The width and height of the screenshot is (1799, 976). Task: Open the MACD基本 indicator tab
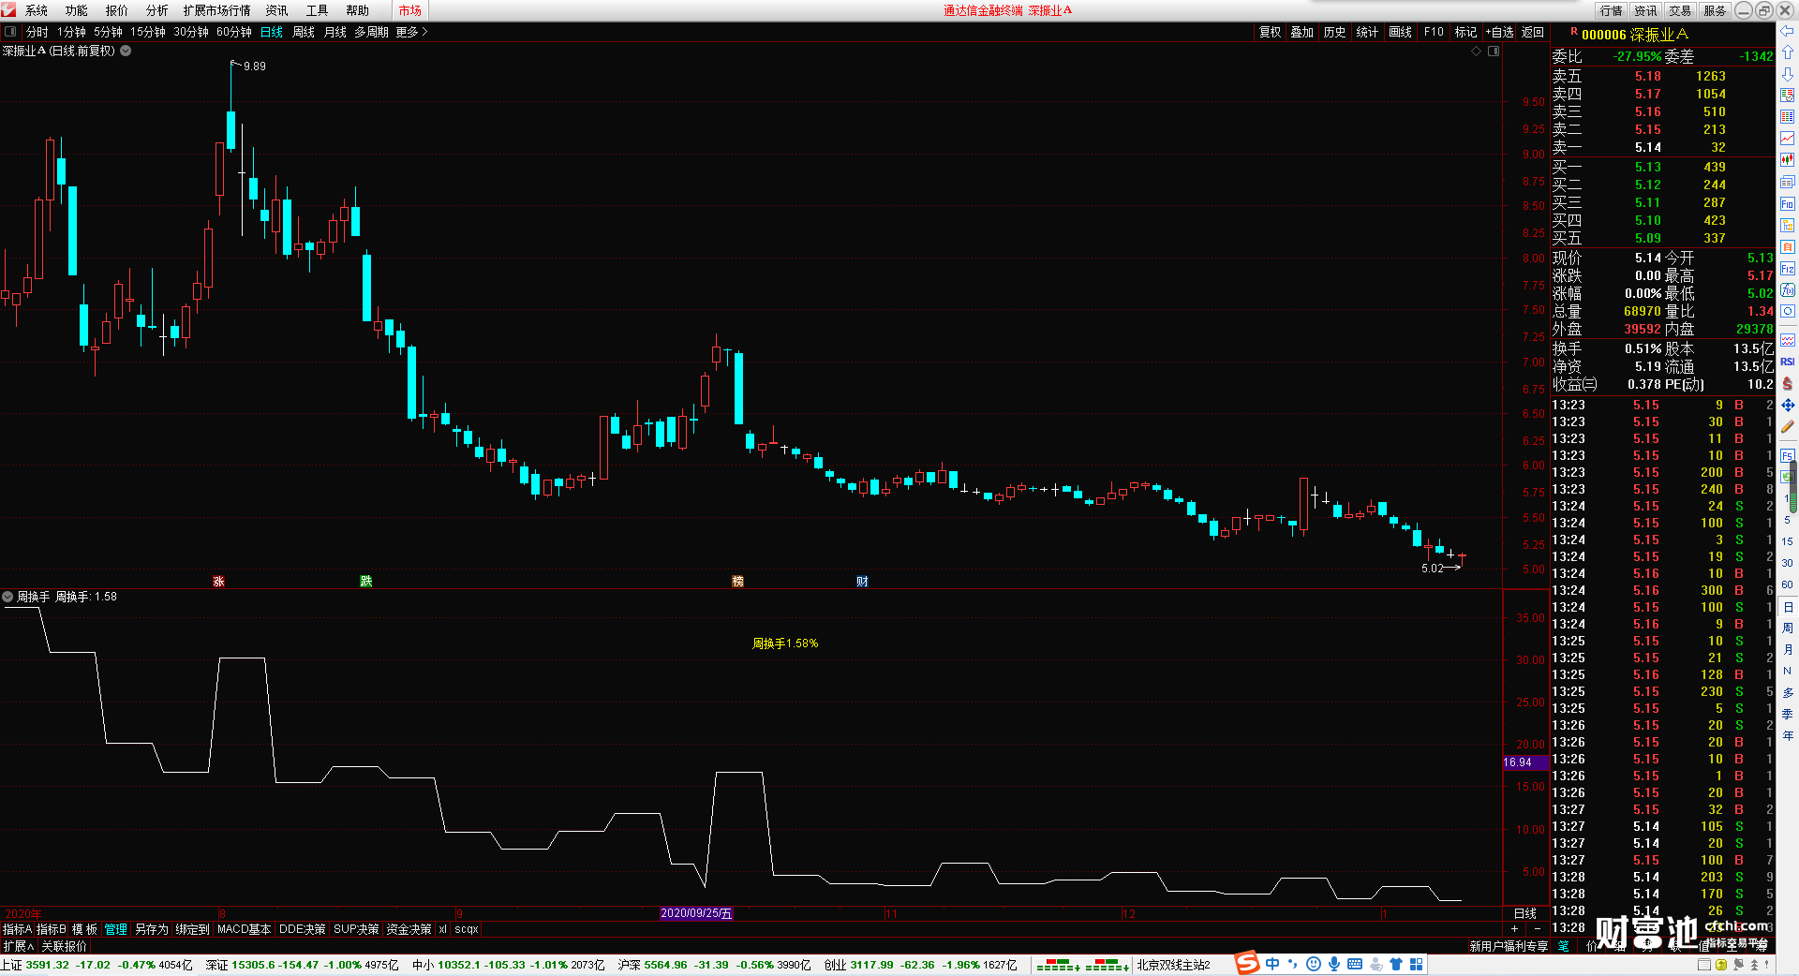tap(244, 929)
